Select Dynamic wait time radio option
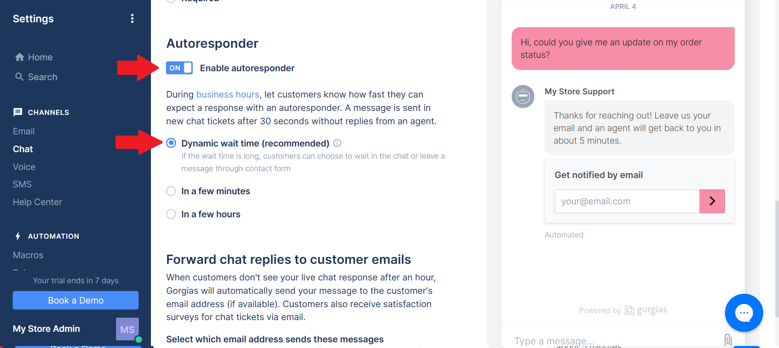 pyautogui.click(x=171, y=143)
